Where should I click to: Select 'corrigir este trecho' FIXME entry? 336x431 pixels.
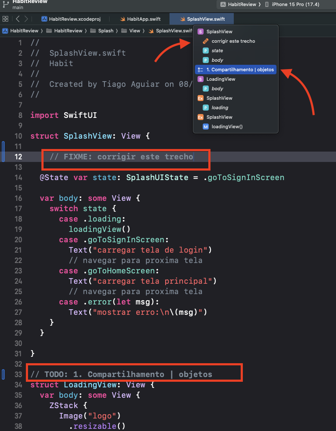point(236,41)
